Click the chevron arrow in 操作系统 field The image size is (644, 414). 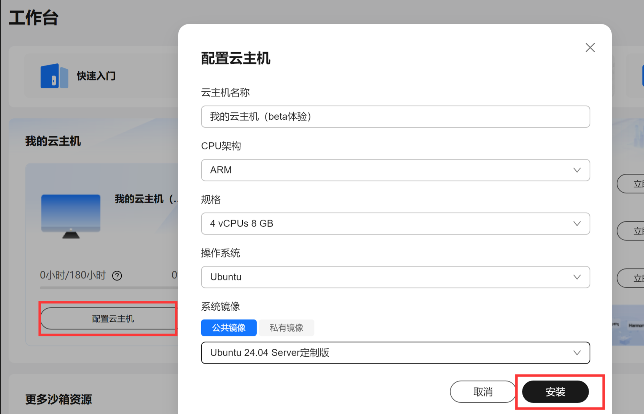coord(577,277)
